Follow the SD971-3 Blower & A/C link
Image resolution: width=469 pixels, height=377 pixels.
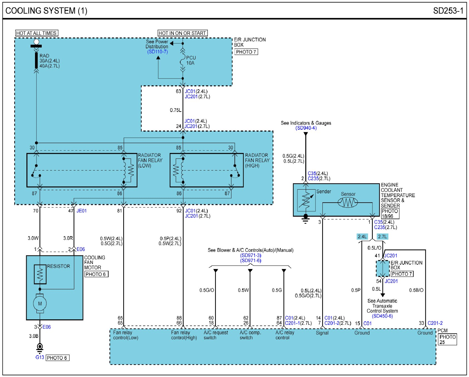[x=251, y=255]
